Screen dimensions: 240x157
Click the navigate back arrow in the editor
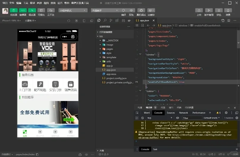coord(148,25)
